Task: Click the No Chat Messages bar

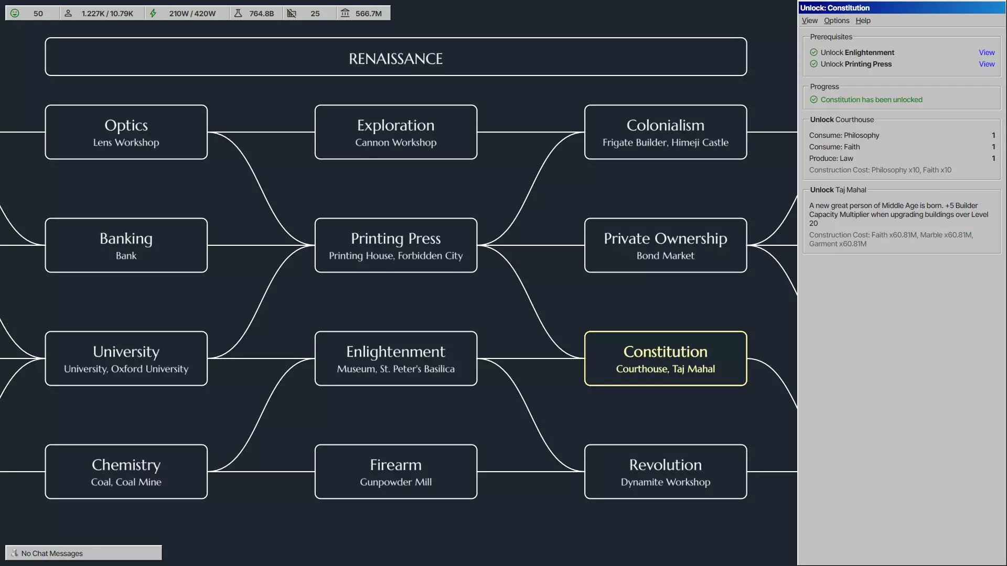Action: [84, 553]
